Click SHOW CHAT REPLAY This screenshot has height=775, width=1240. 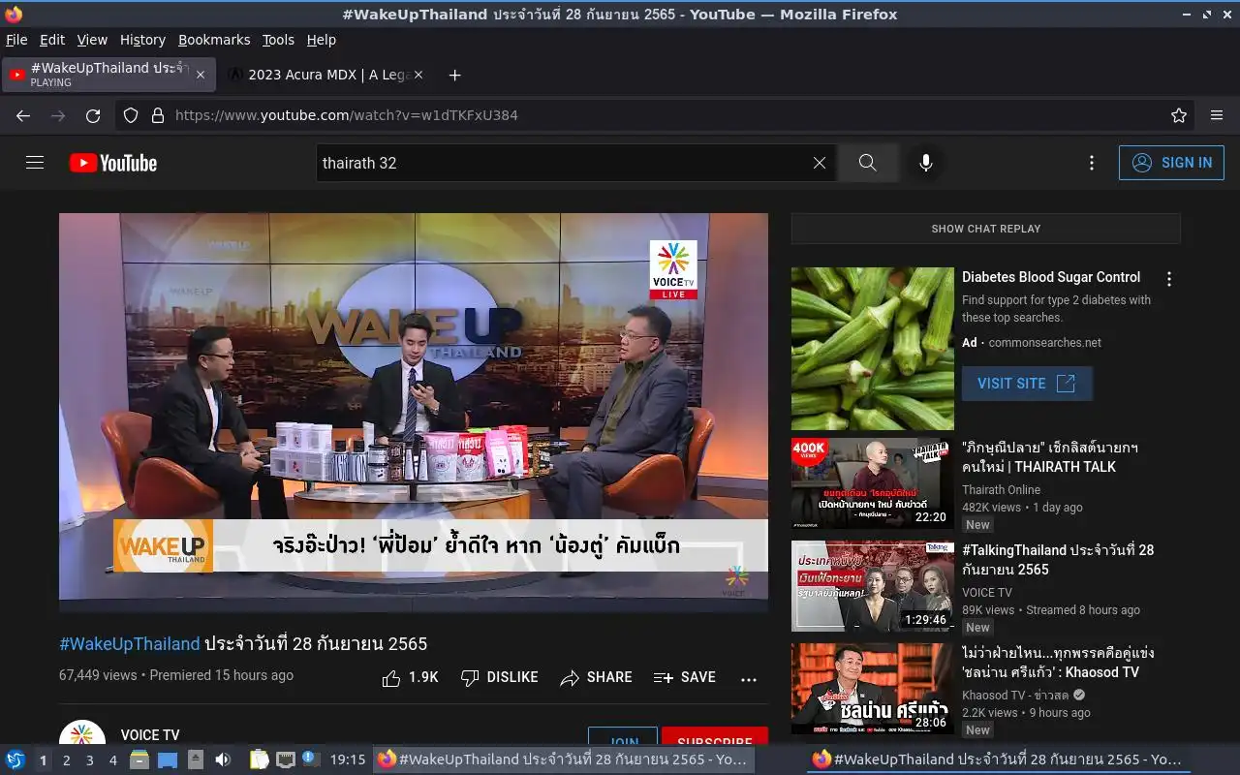[x=985, y=229]
